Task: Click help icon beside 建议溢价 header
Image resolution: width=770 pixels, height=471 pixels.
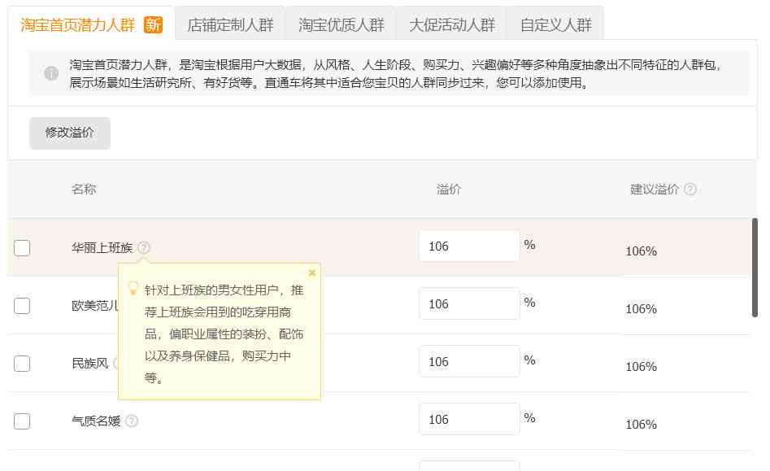Action: (x=690, y=189)
